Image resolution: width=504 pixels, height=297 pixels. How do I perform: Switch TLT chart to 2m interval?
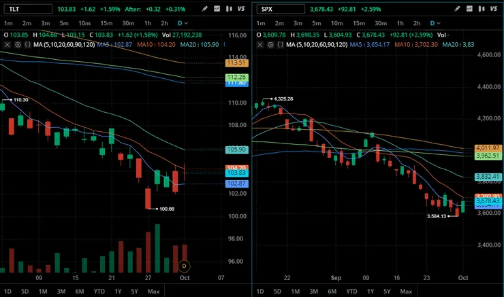27,23
